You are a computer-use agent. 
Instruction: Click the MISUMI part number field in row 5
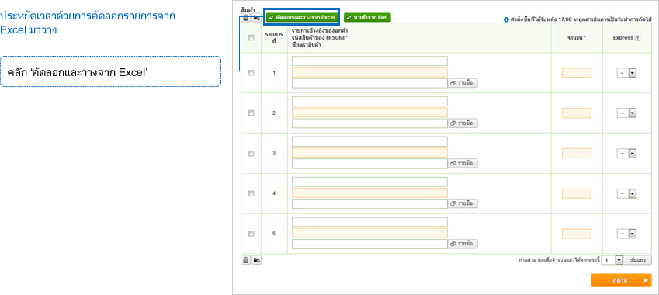coord(369,233)
